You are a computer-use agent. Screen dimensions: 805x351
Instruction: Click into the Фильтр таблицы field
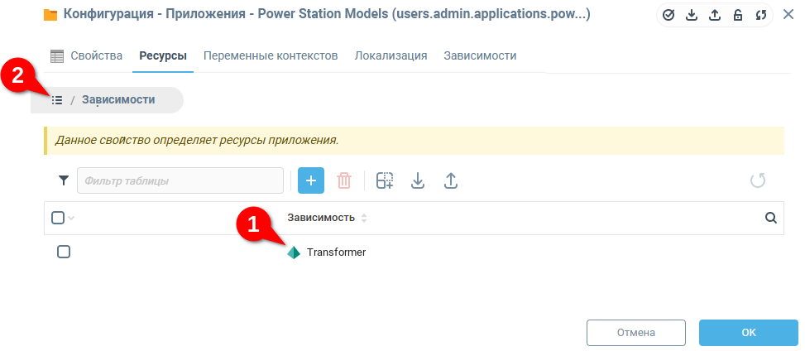click(180, 180)
